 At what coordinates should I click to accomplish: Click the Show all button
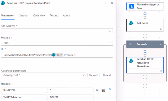[93, 75]
